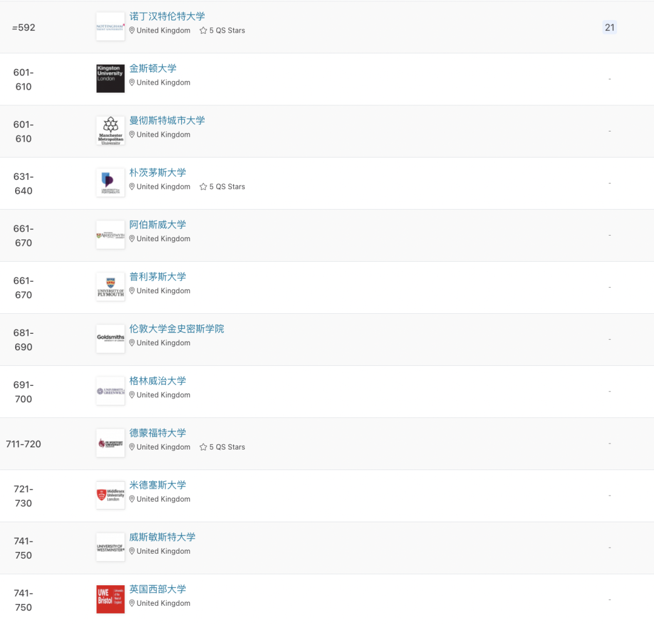Open the 德蒙福特大学 university link
654x624 pixels.
click(x=157, y=433)
